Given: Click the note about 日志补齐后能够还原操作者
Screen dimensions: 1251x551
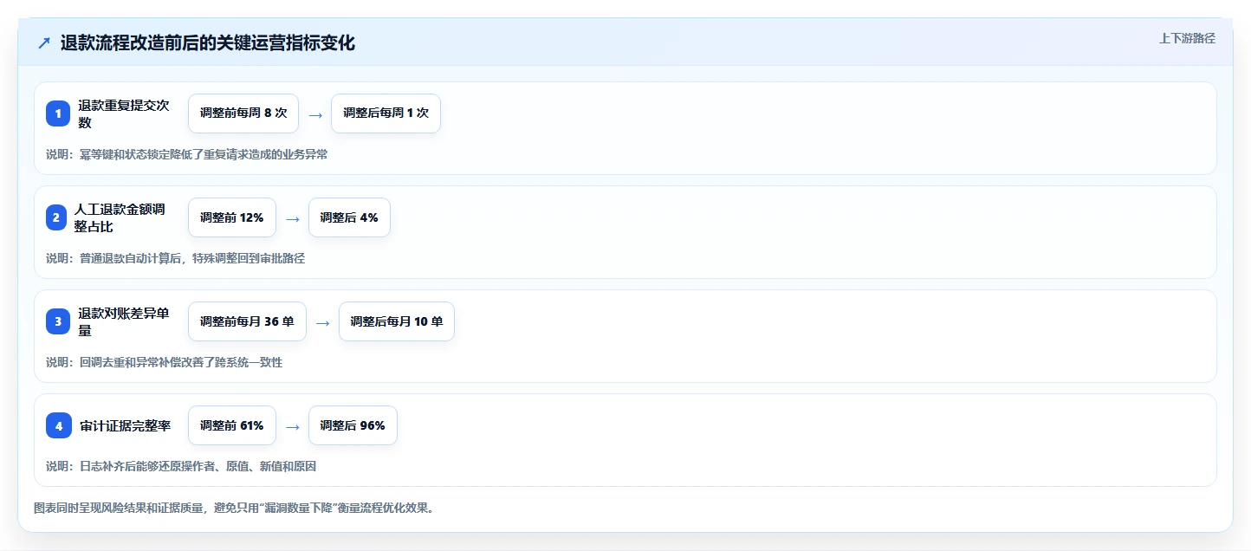Looking at the screenshot, I should click(181, 466).
